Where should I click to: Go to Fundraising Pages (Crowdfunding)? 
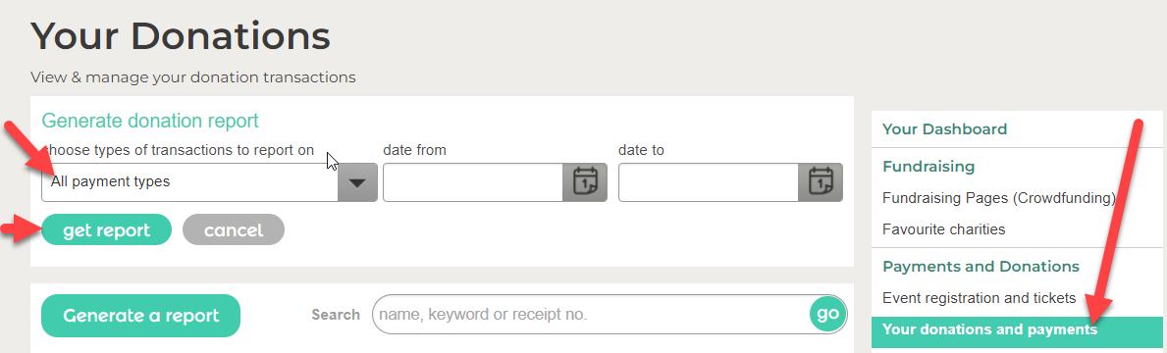[999, 198]
